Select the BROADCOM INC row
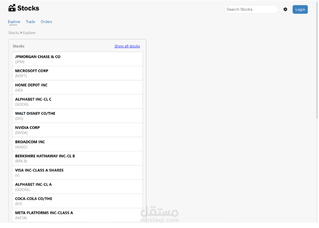319x228 pixels. tap(77, 144)
